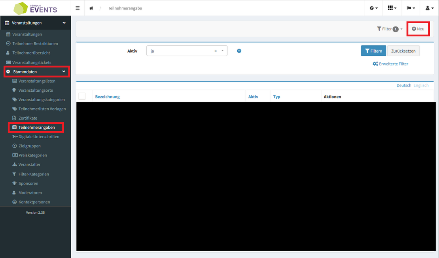Collapse the Veranstaltungen sidebar section
This screenshot has height=258, width=439.
[x=36, y=23]
